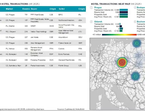Click market cell 'PL, Various'
Image resolution: width=145 pixels, height=111 pixels.
point(10,48)
